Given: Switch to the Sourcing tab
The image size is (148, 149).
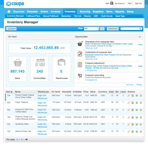Looking at the screenshot, I should (x=85, y=12).
